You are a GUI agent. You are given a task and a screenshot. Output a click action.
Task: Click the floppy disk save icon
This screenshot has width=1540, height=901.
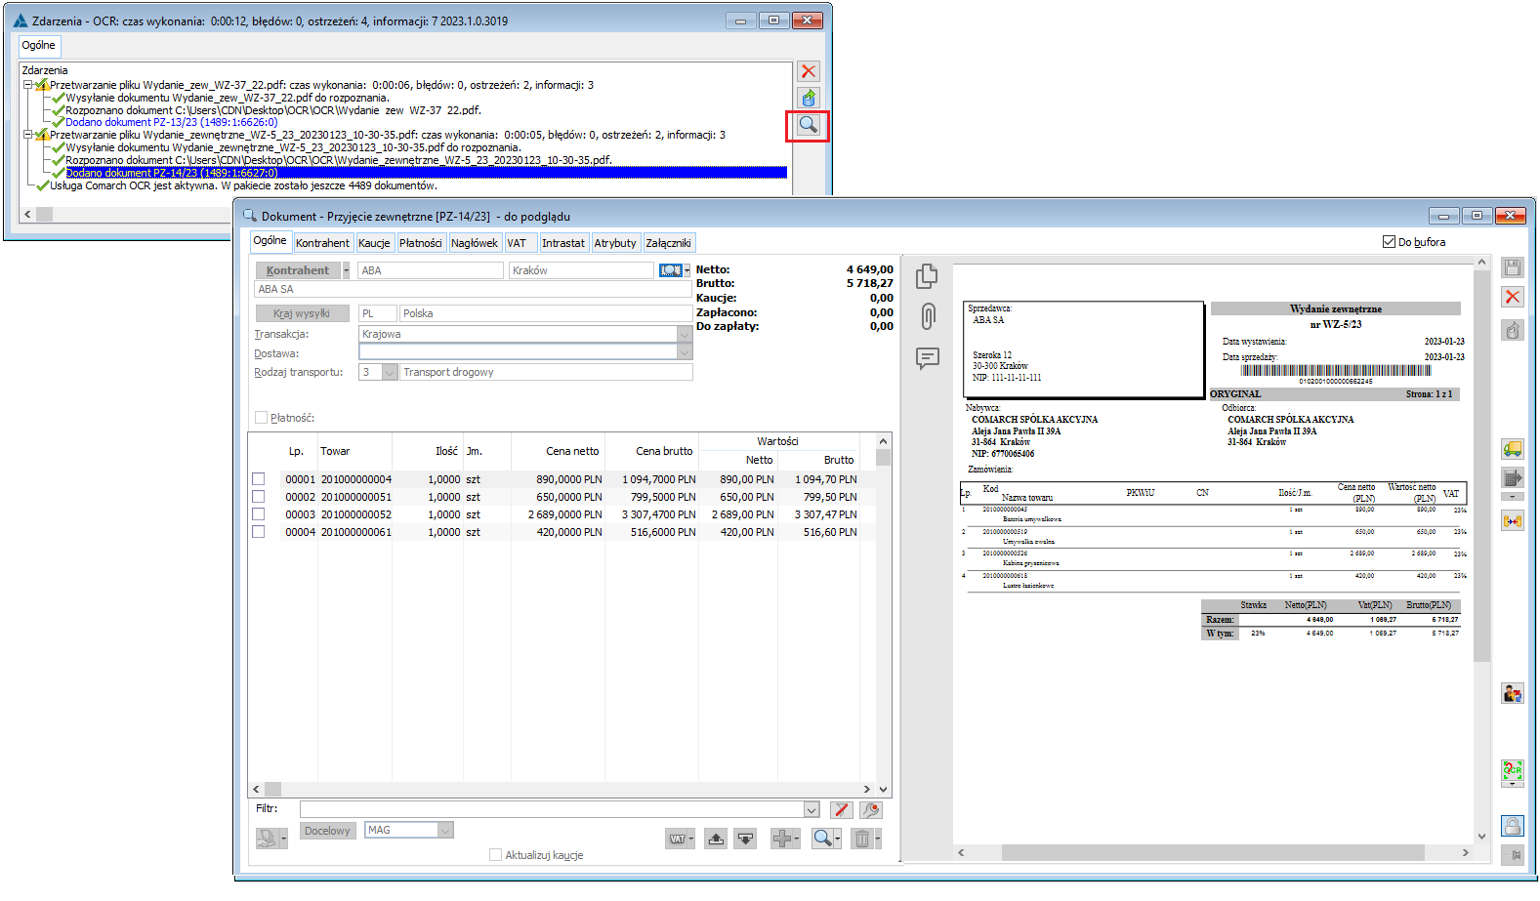pyautogui.click(x=1513, y=268)
